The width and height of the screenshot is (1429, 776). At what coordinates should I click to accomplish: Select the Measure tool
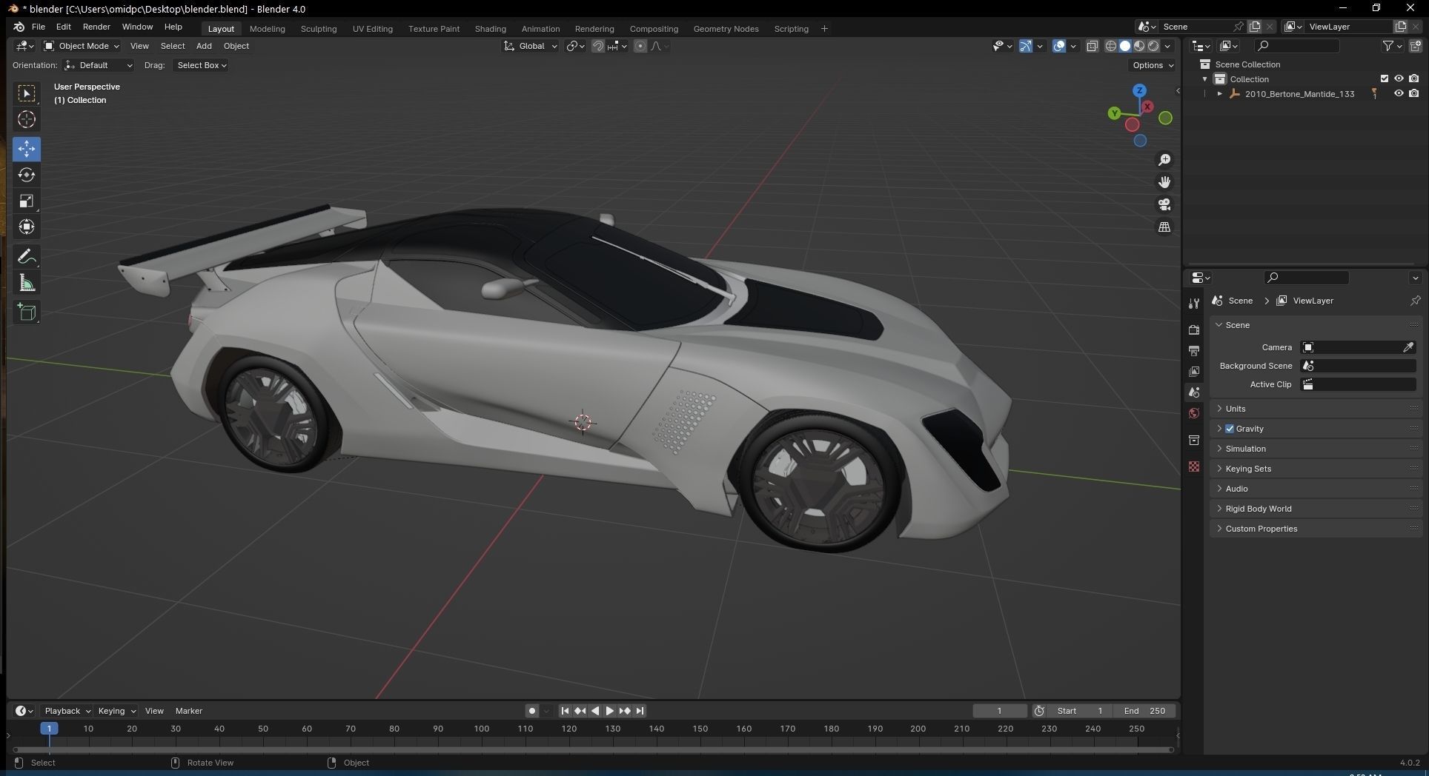point(27,283)
